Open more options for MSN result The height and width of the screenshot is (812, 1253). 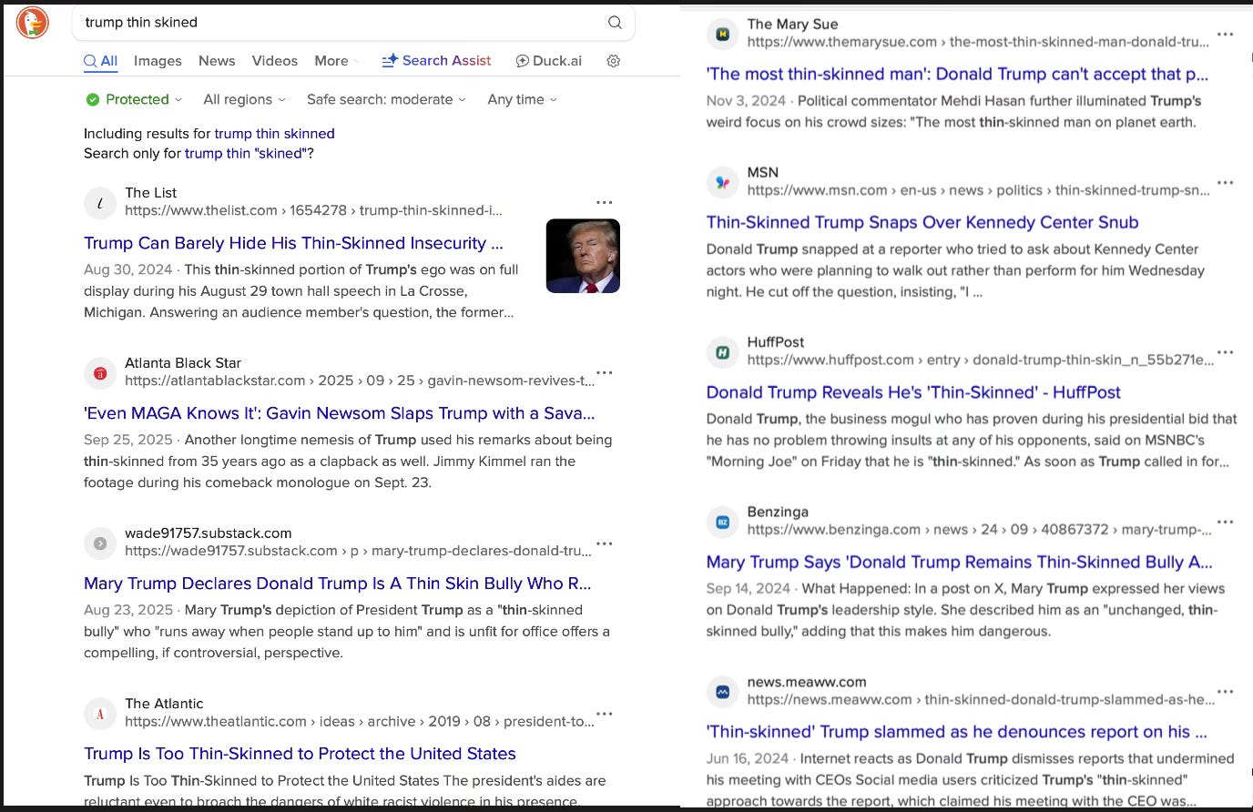click(x=1226, y=182)
